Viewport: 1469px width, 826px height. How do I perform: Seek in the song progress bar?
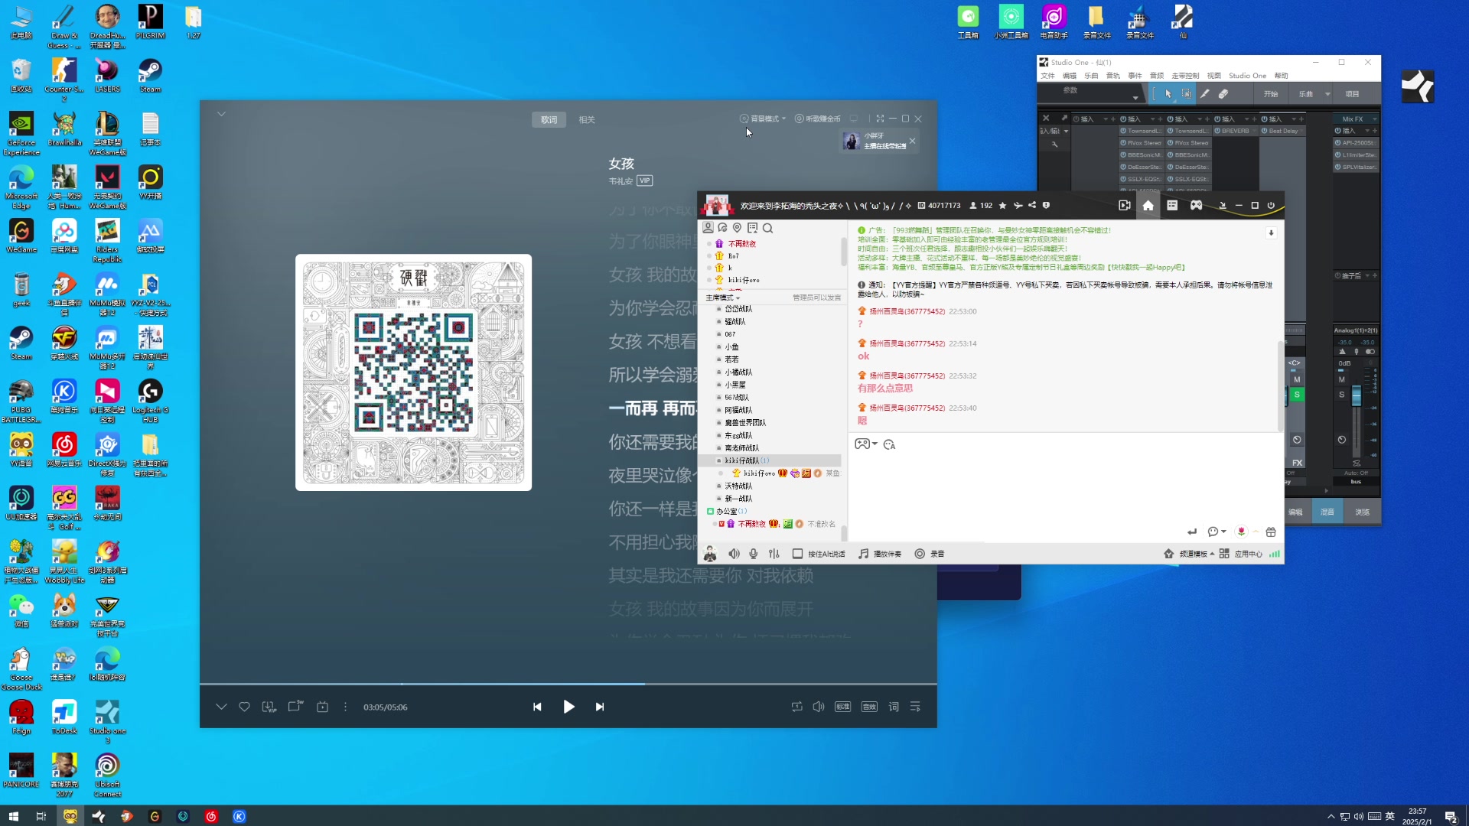pos(568,684)
